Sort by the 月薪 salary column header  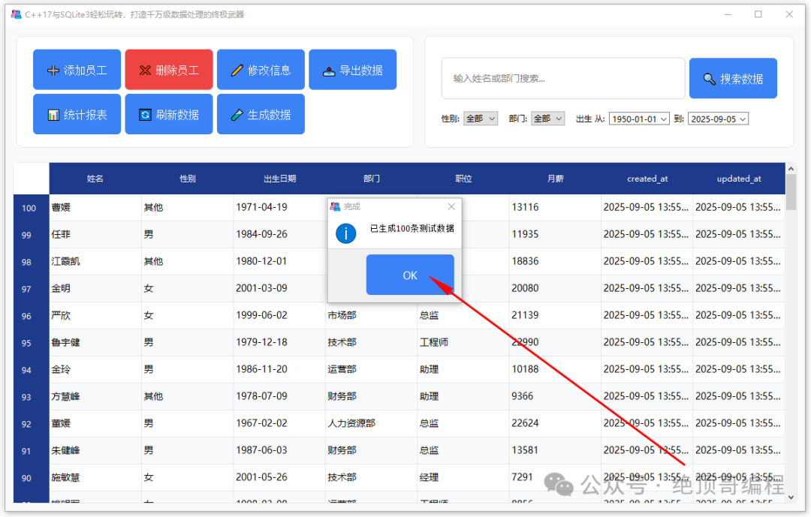pyautogui.click(x=555, y=179)
